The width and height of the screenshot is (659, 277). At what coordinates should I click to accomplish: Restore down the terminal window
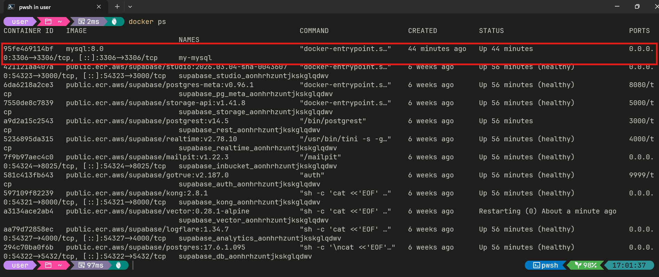pyautogui.click(x=637, y=7)
